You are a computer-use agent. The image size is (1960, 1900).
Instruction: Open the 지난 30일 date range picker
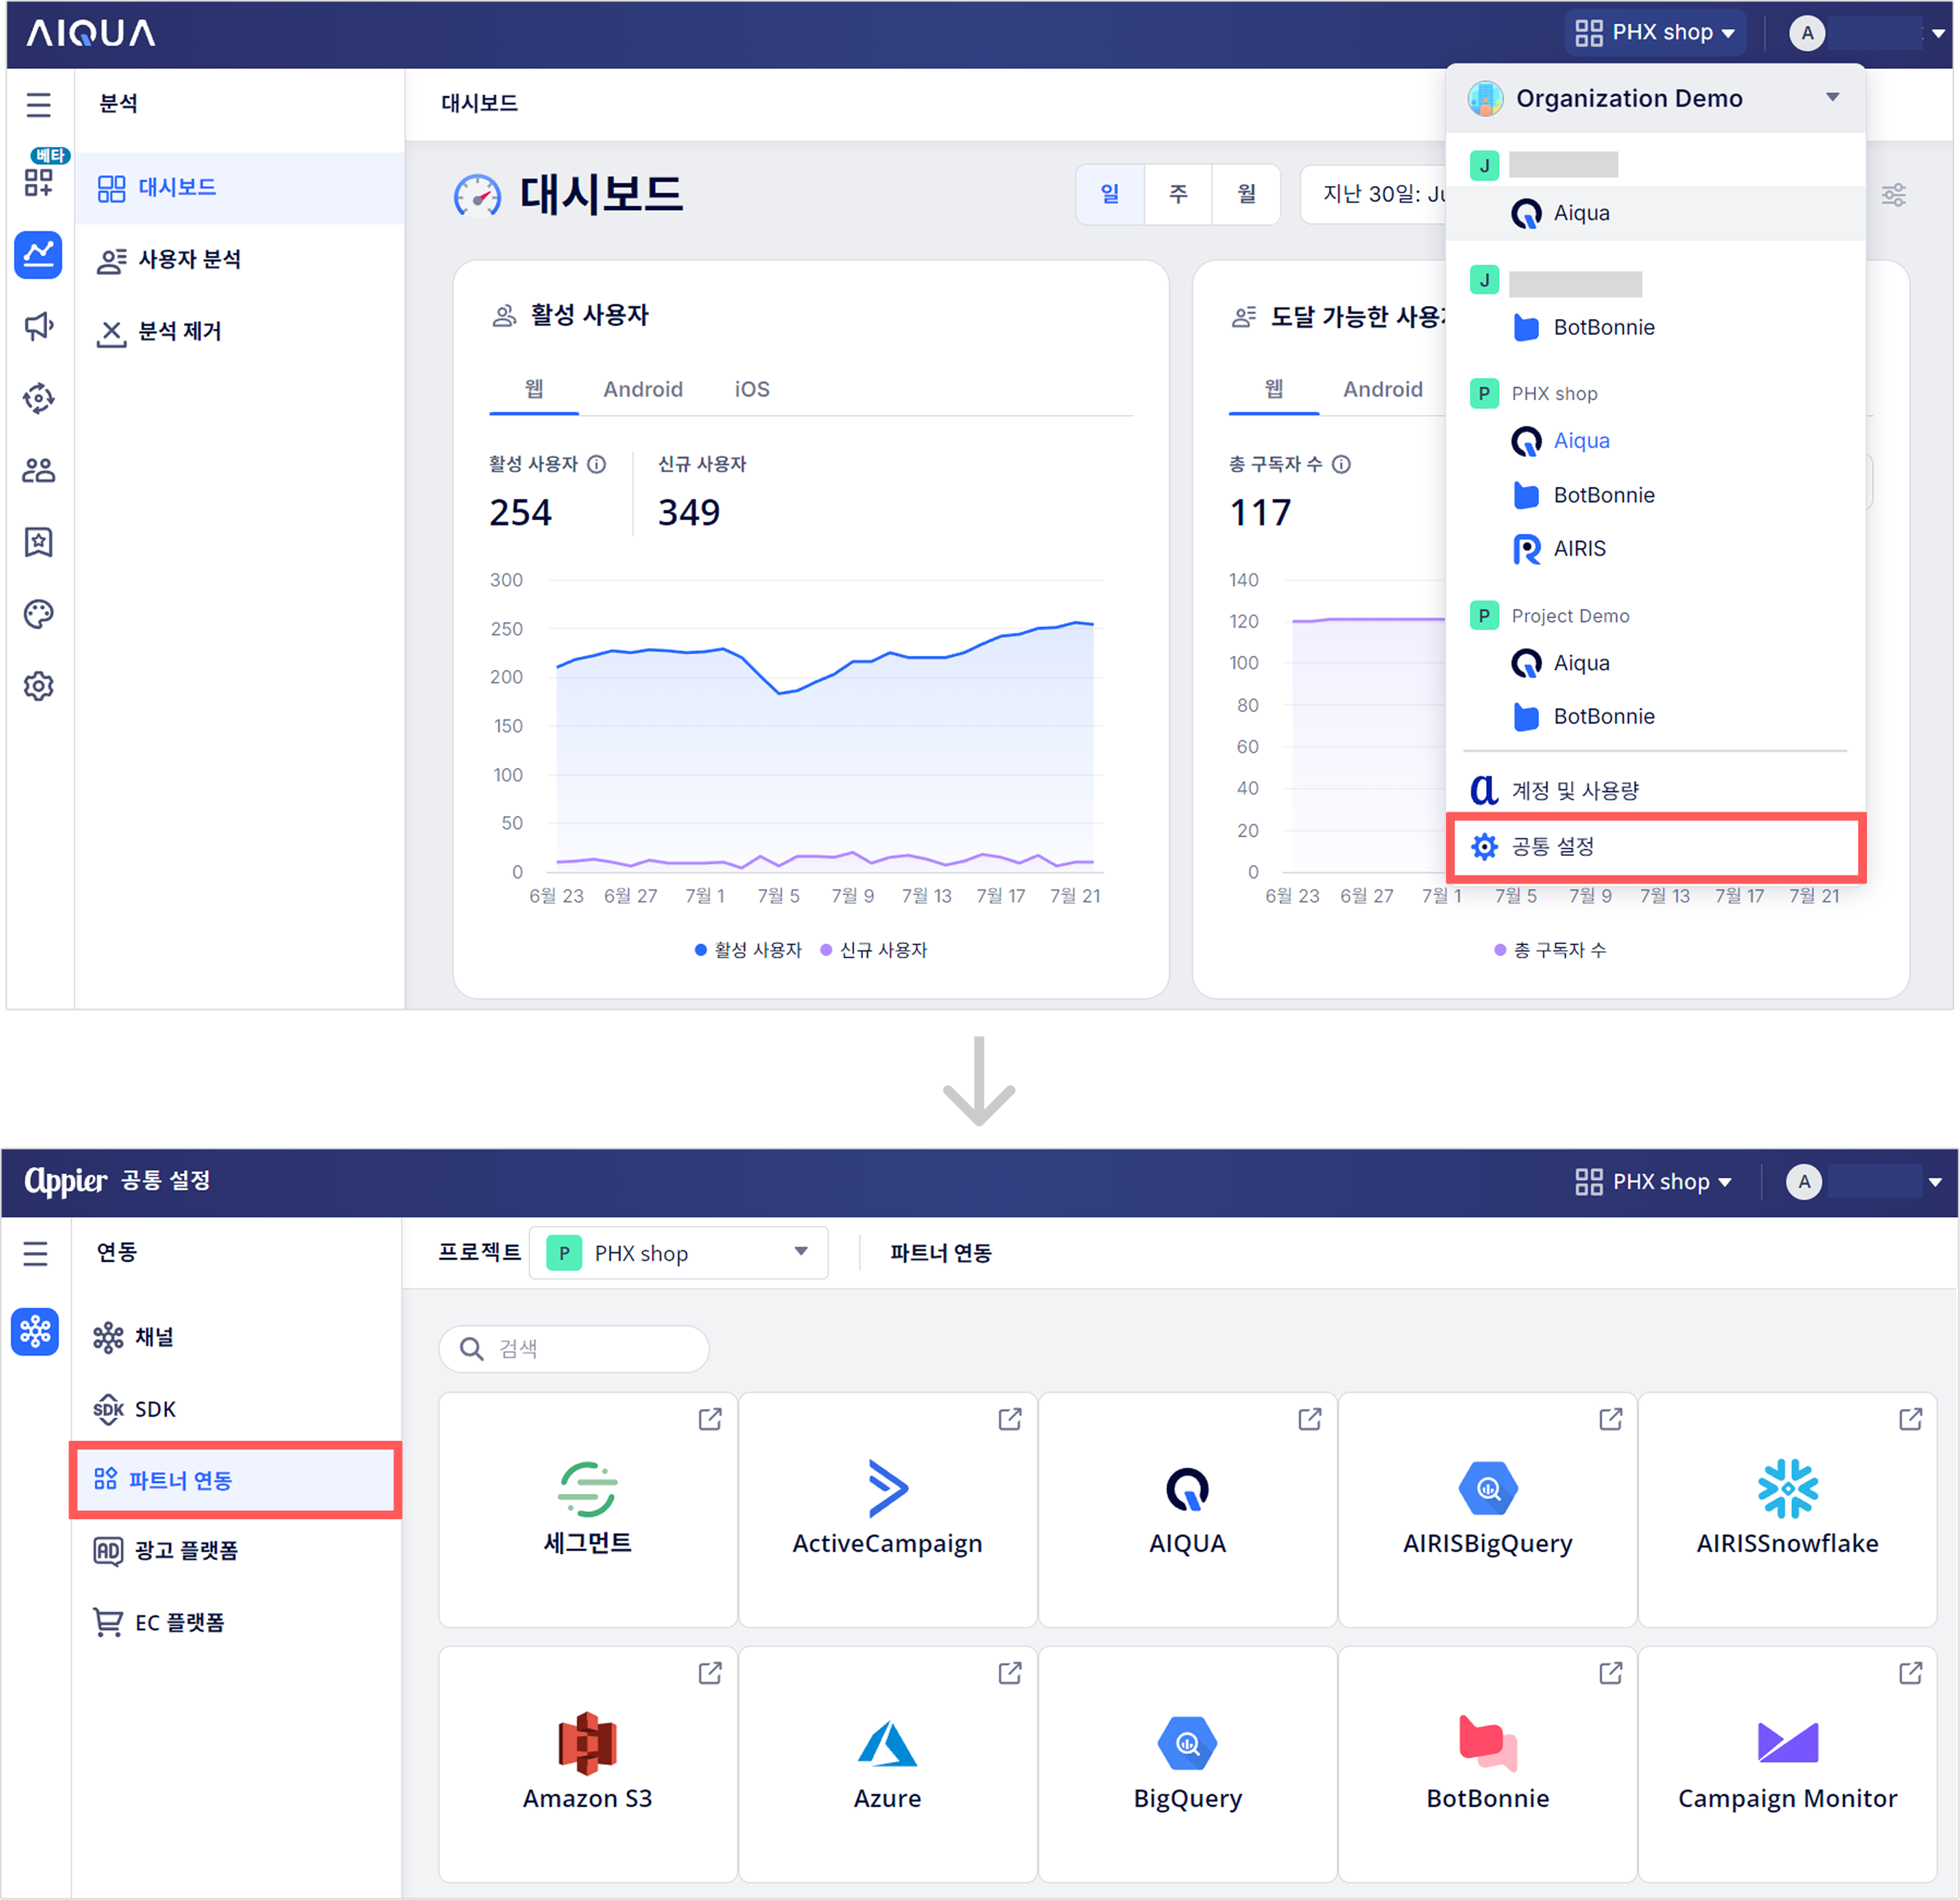coord(1375,194)
